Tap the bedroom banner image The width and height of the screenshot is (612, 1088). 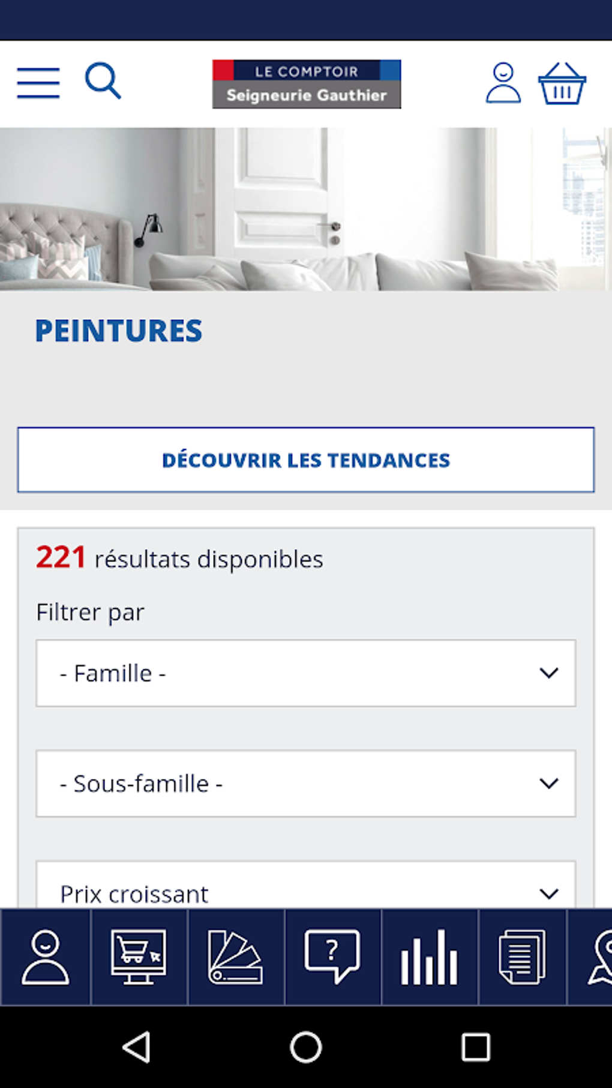pos(306,209)
